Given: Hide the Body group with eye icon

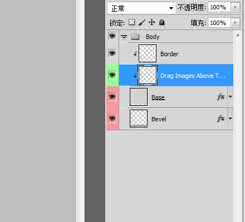Looking at the screenshot, I should tap(112, 36).
